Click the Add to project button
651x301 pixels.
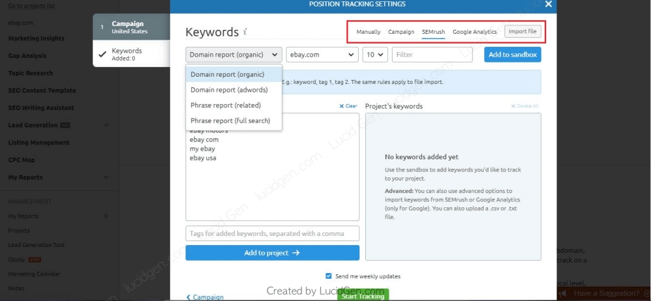click(x=272, y=253)
